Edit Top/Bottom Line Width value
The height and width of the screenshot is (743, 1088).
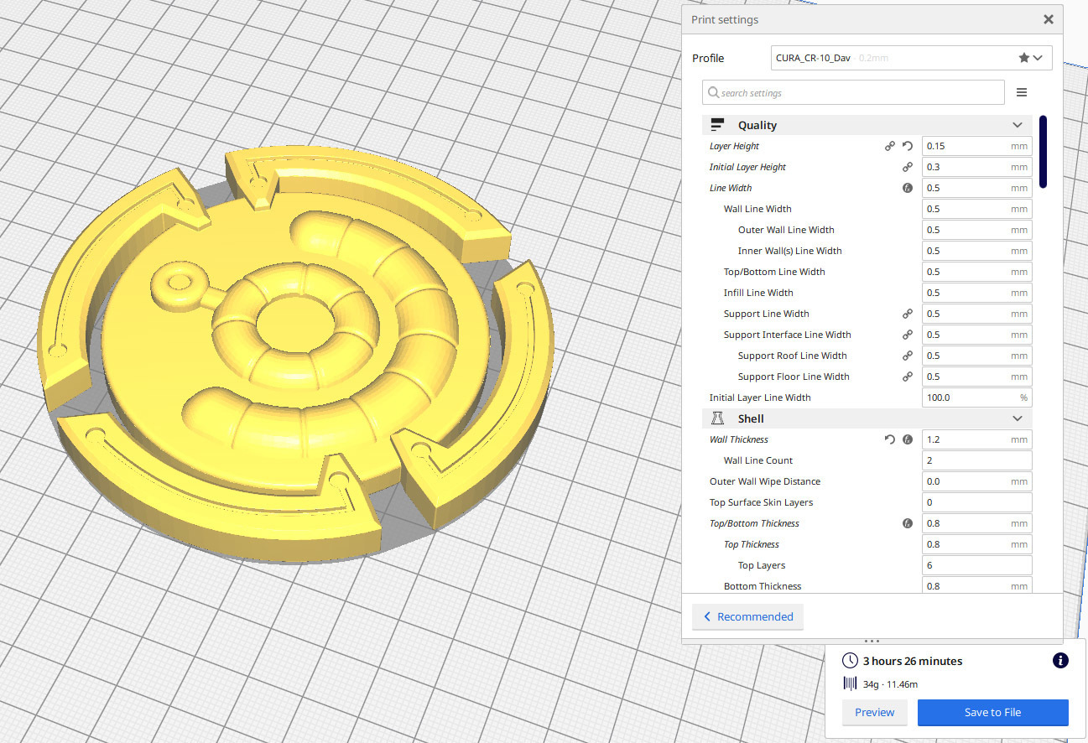pos(976,272)
